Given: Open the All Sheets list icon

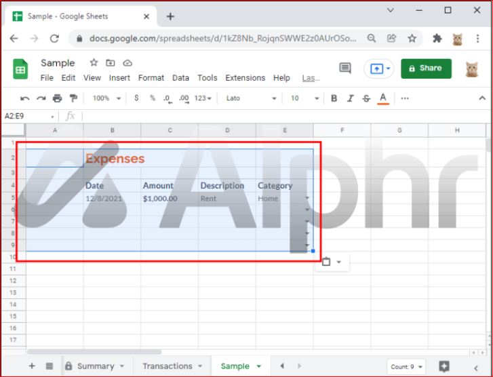Looking at the screenshot, I should tap(50, 366).
